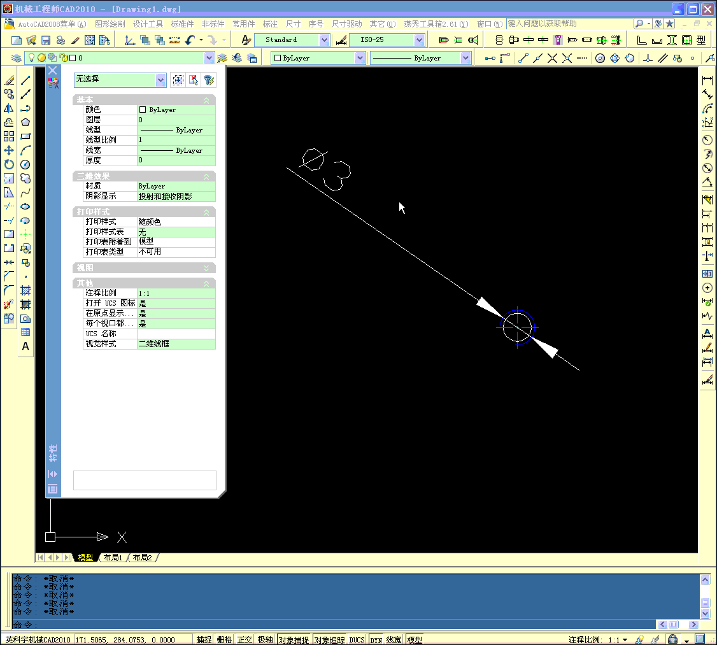The height and width of the screenshot is (645, 717).
Task: Select the Polygon tool
Action: [x=25, y=122]
